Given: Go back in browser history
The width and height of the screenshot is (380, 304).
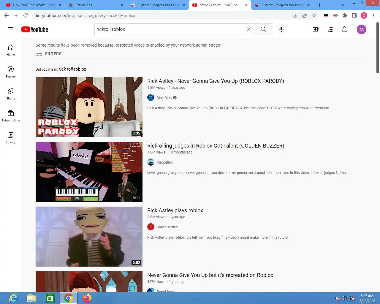Looking at the screenshot, I should click(7, 15).
